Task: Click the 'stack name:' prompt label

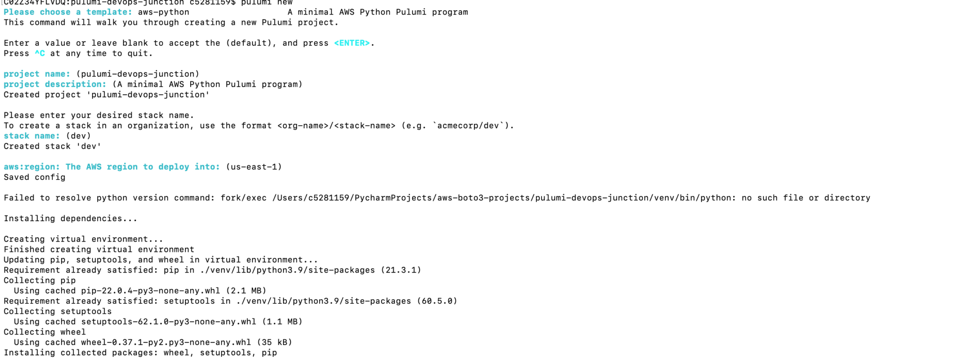Action: [32, 136]
